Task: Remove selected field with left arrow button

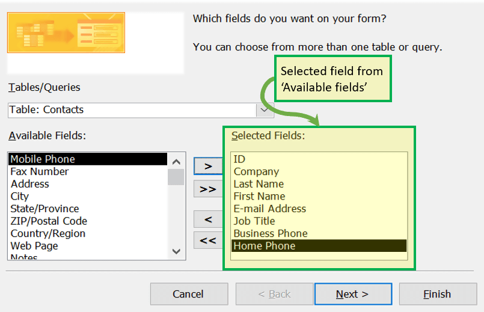Action: (208, 219)
